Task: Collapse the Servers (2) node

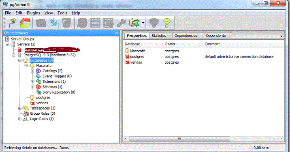Action: pyautogui.click(x=7, y=45)
